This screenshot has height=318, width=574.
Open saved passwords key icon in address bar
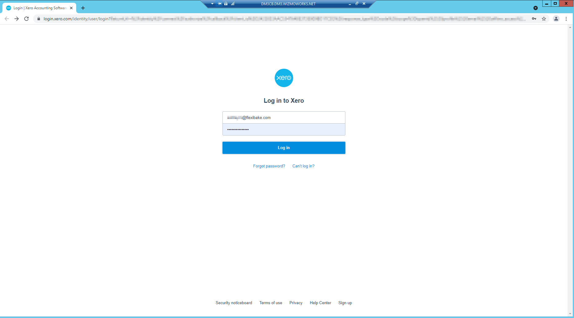[534, 19]
